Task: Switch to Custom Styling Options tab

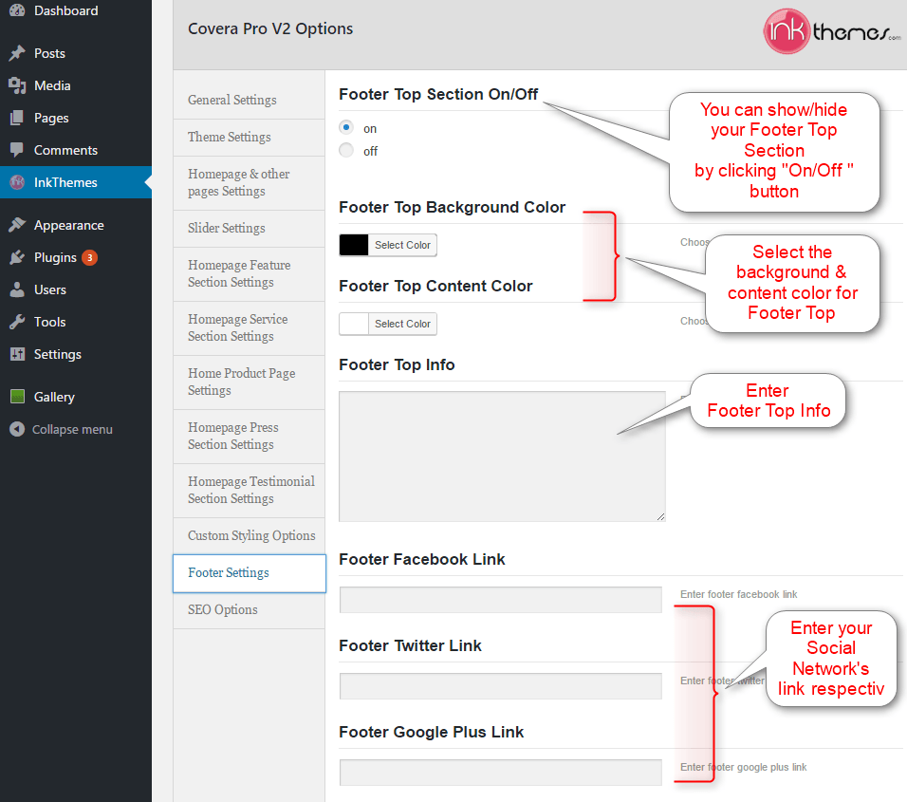Action: coord(250,536)
